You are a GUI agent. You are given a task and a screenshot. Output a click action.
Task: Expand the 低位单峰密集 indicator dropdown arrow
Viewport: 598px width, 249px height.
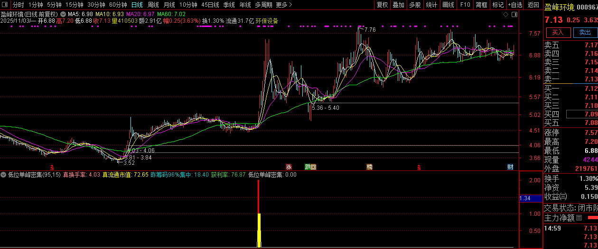click(x=4, y=175)
